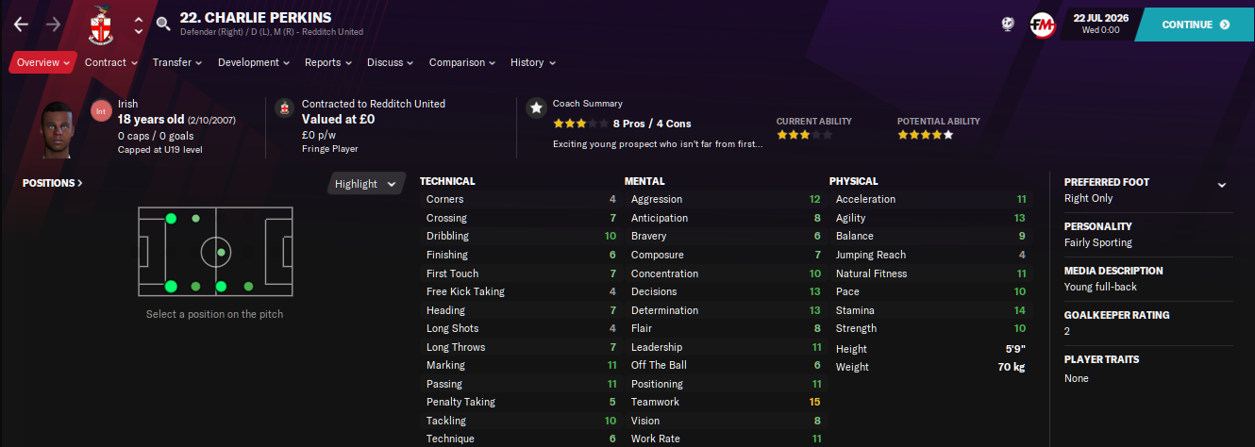This screenshot has width=1255, height=447.
Task: Open the Overview dropdown tab
Action: coord(43,62)
